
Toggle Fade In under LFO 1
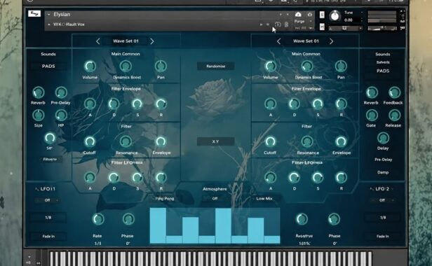pyautogui.click(x=48, y=237)
